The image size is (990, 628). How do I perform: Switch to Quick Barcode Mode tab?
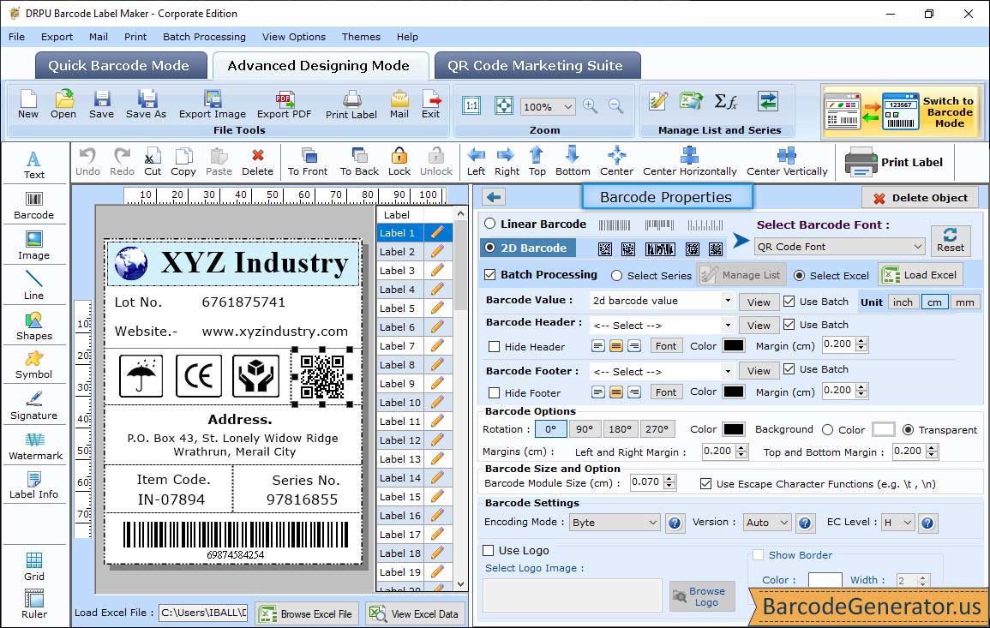(x=120, y=66)
